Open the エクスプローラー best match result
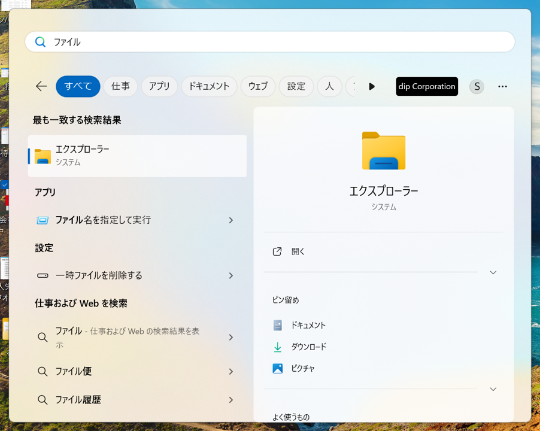This screenshot has width=540, height=431. point(138,156)
